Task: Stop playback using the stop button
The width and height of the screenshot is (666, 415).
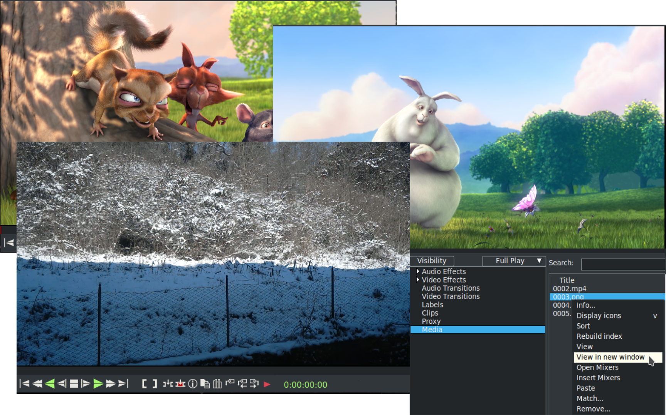Action: pyautogui.click(x=74, y=383)
